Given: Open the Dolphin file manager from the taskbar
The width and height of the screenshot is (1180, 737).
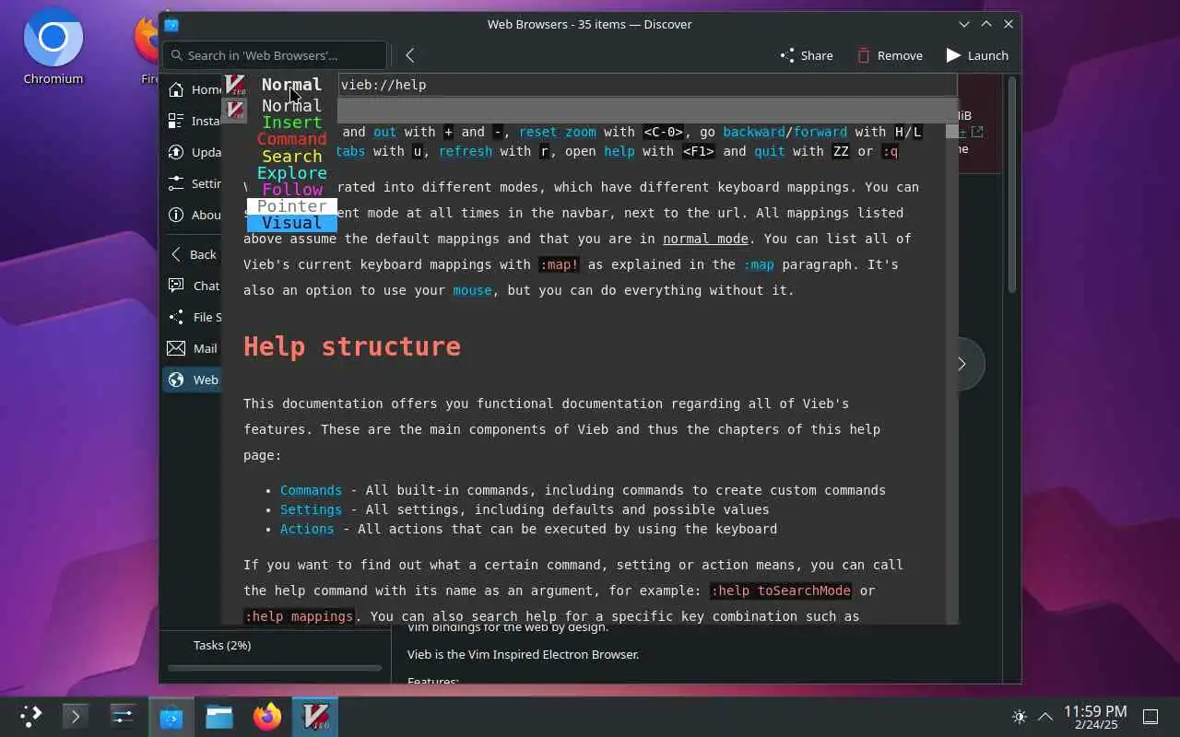Looking at the screenshot, I should [x=219, y=716].
